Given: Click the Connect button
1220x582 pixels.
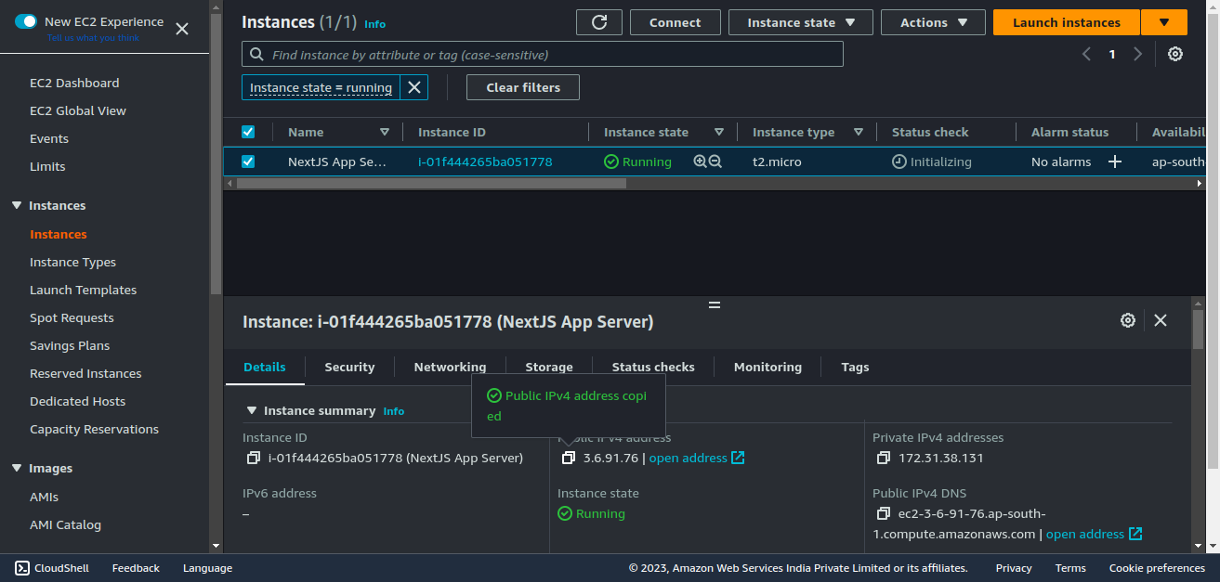Looking at the screenshot, I should 676,22.
